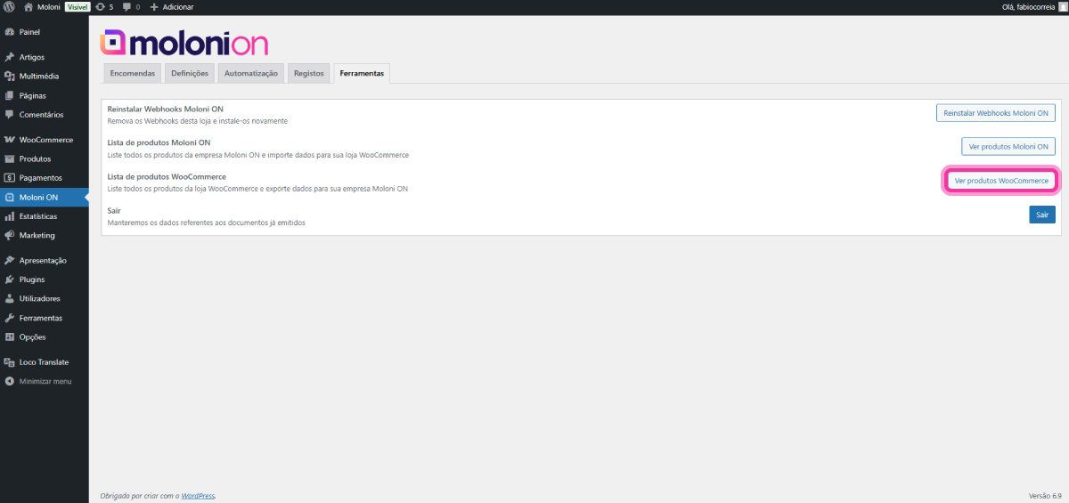Click the updates icon showing 5
The image size is (1069, 503).
coord(100,6)
